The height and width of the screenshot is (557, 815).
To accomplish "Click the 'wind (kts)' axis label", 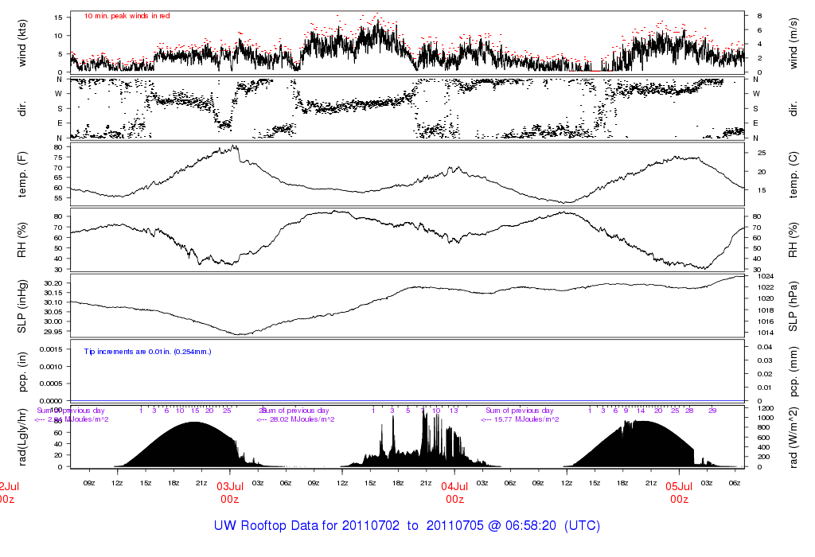I will [x=21, y=43].
